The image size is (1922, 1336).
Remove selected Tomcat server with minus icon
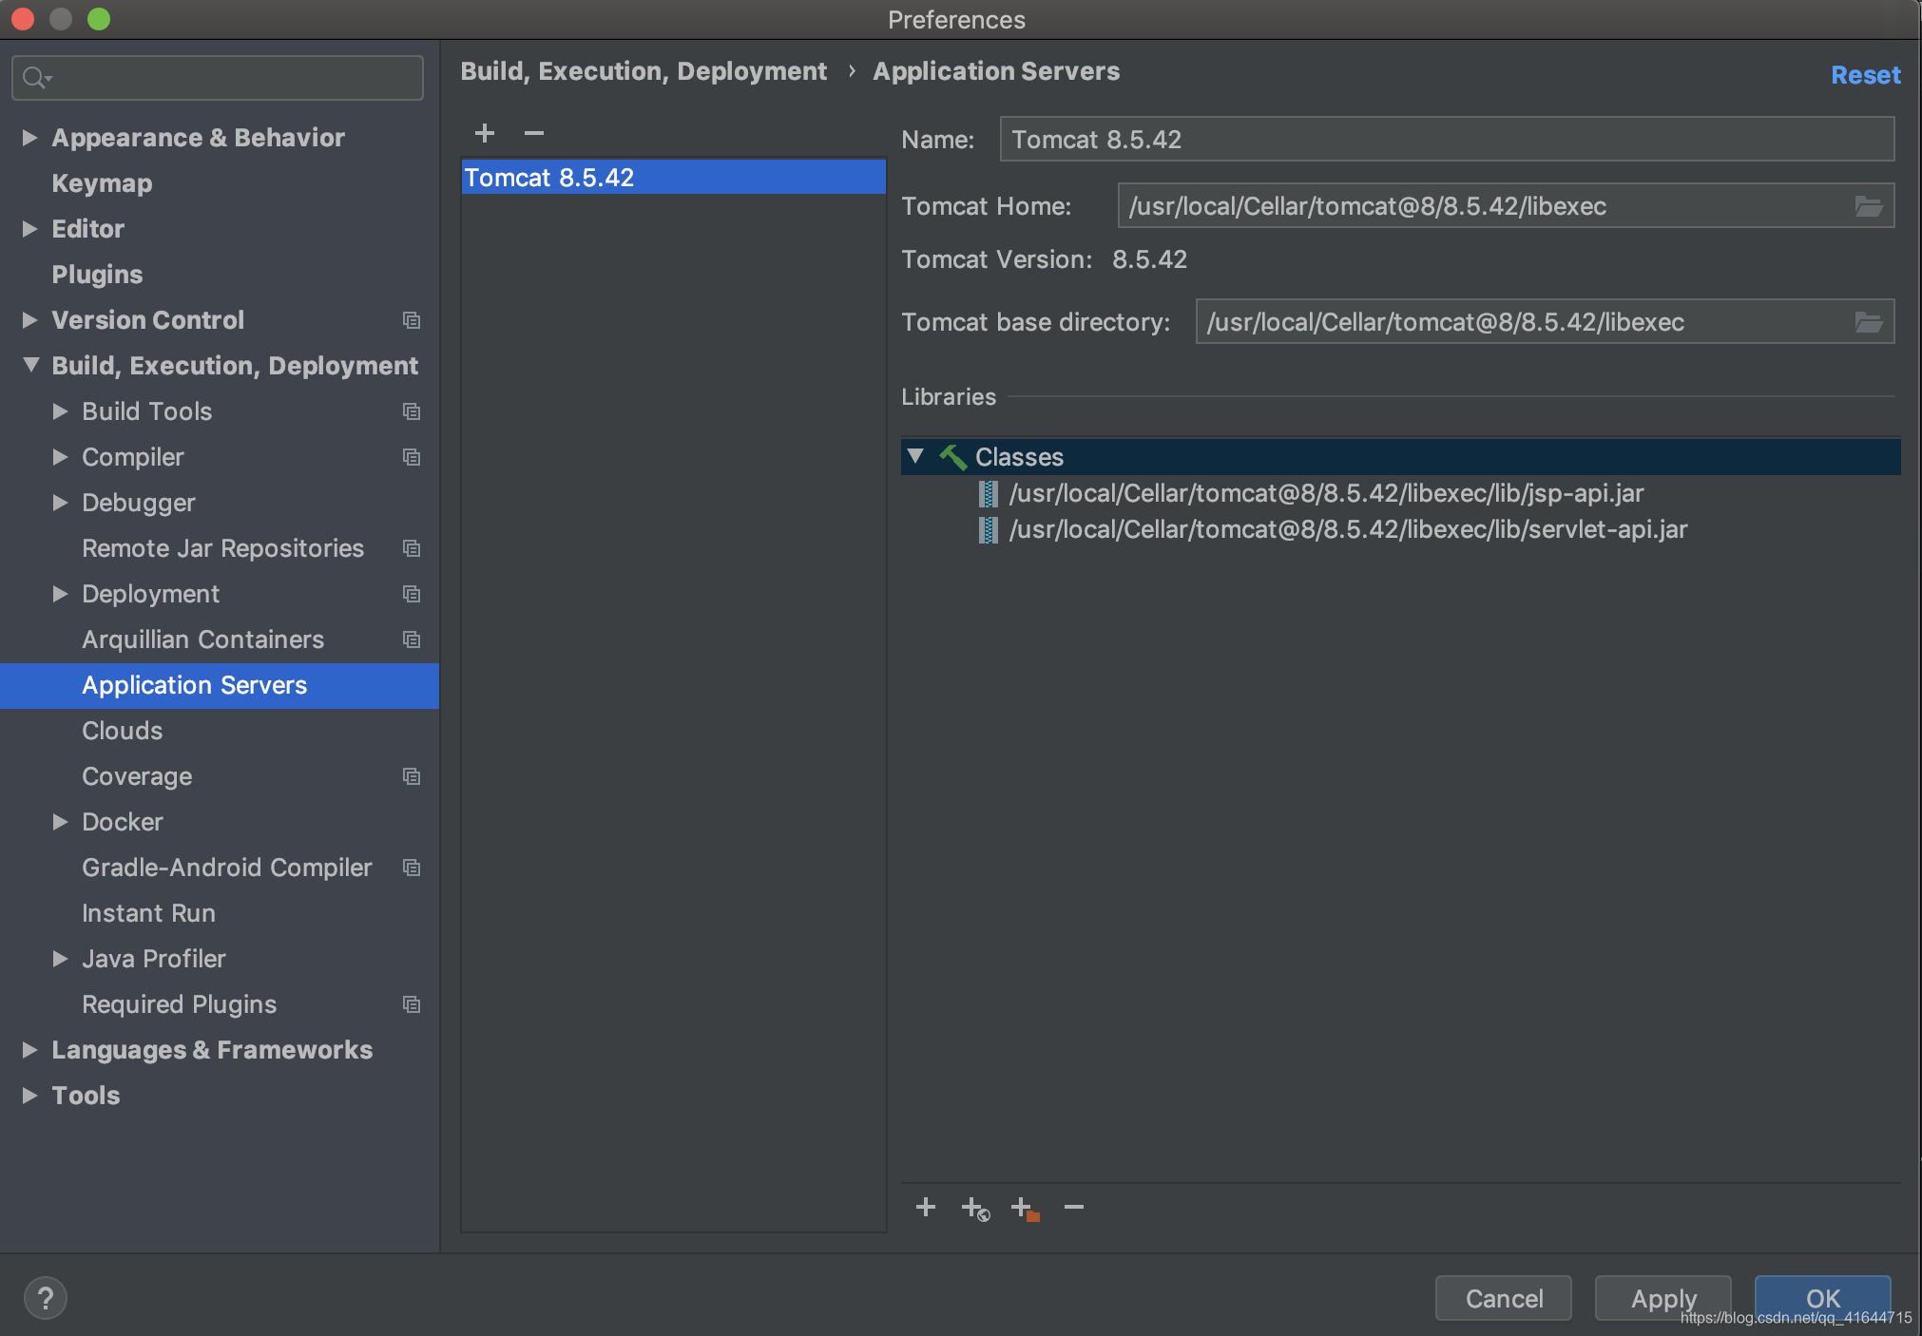pyautogui.click(x=534, y=133)
